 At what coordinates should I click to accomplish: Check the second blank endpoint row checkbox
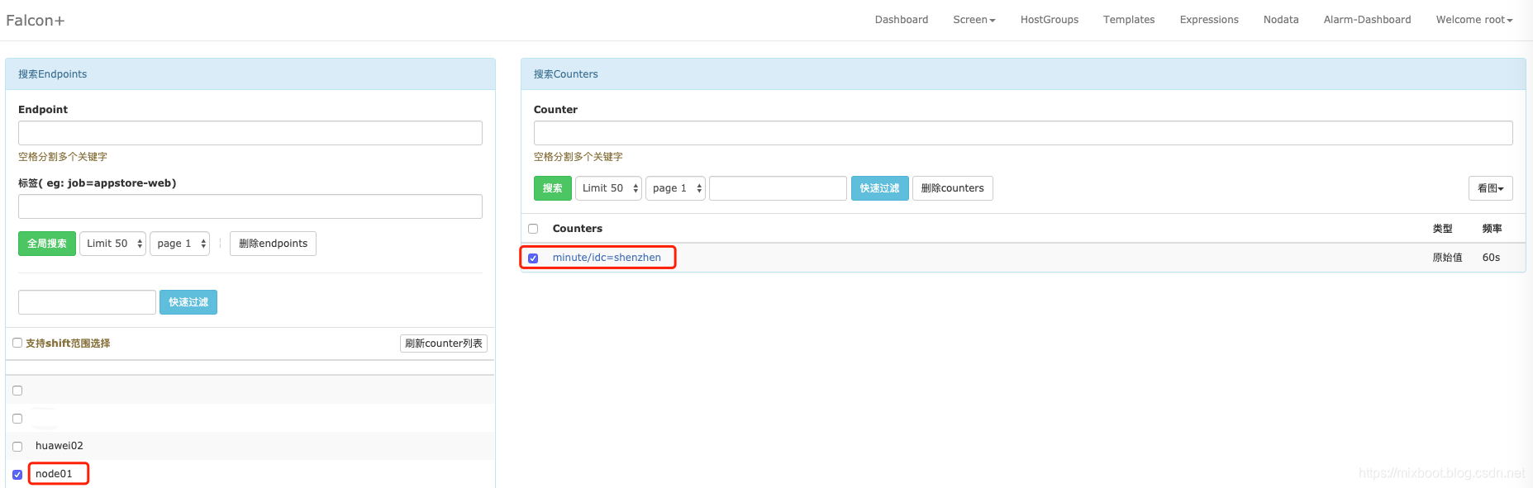tap(17, 419)
